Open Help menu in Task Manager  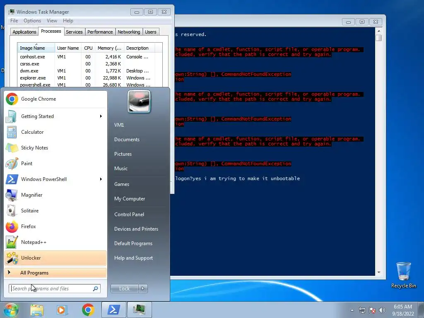(68, 21)
